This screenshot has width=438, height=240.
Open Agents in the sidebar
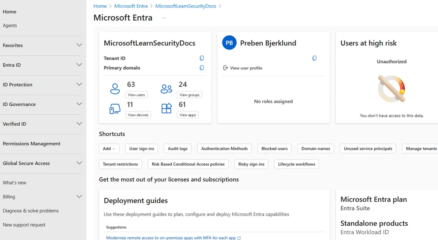pos(10,26)
